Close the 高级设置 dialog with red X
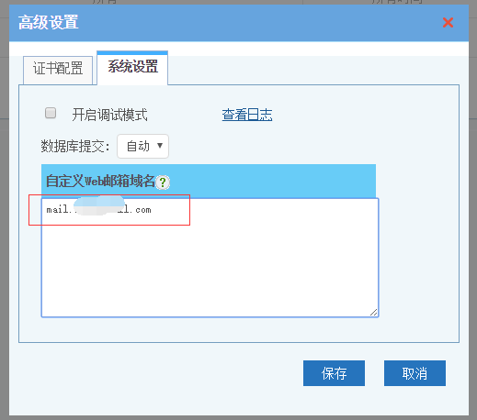477x420 pixels. pyautogui.click(x=448, y=22)
